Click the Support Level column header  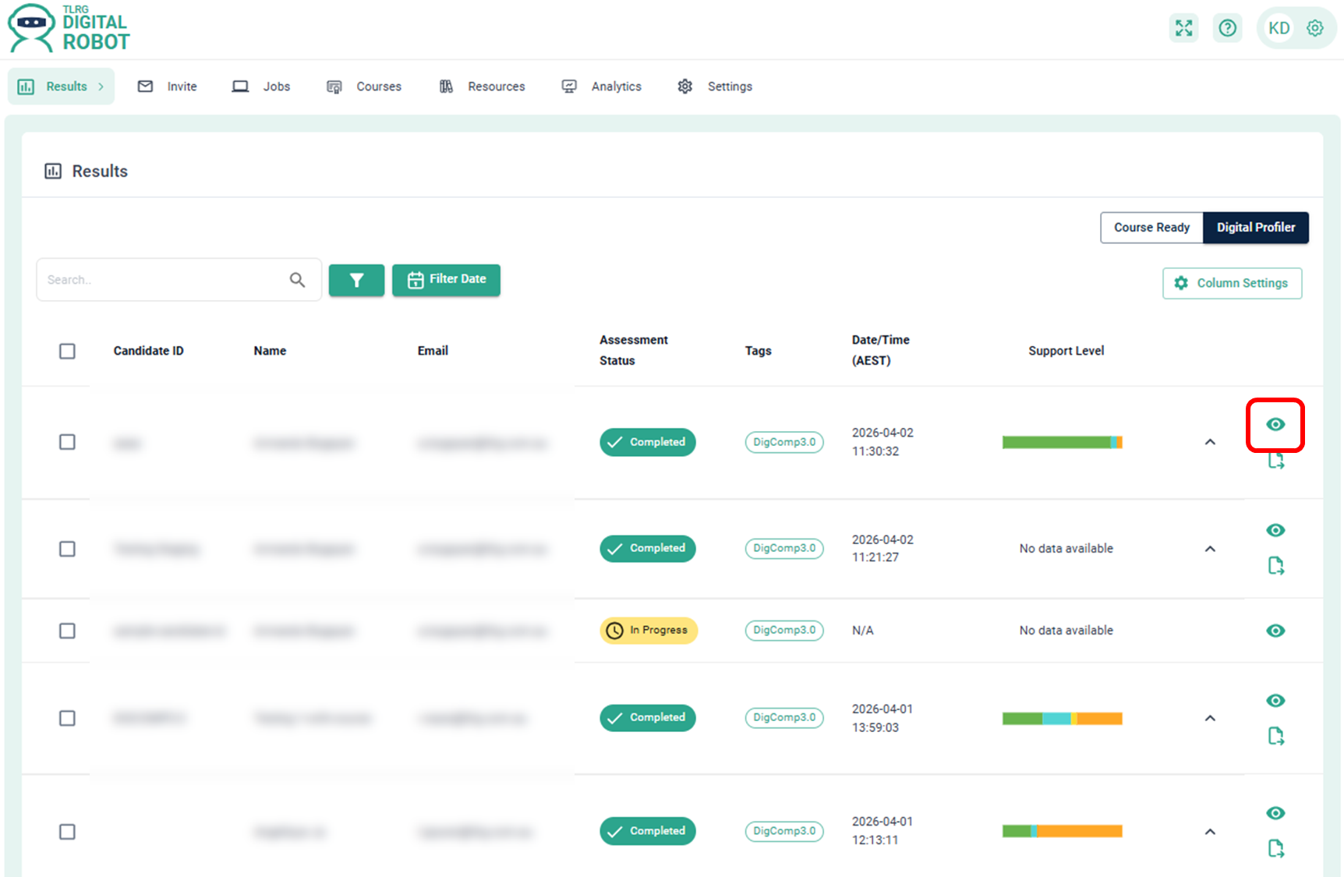click(x=1066, y=351)
